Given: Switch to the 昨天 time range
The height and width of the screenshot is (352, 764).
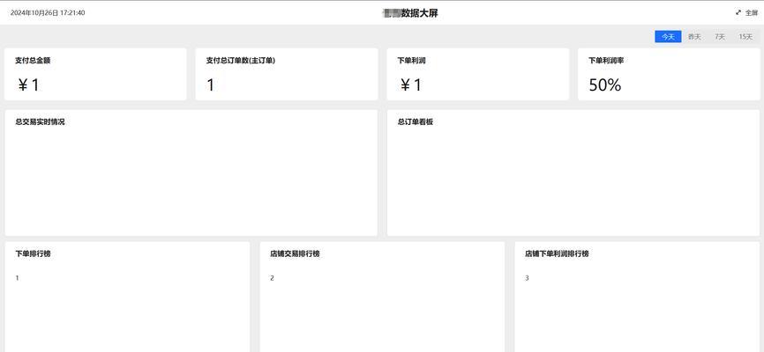Looking at the screenshot, I should [x=694, y=36].
